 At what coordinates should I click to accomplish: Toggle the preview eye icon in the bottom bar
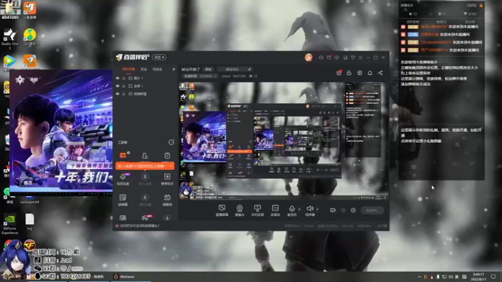coord(343,210)
